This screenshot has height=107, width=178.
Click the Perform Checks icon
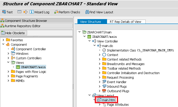click(56, 12)
